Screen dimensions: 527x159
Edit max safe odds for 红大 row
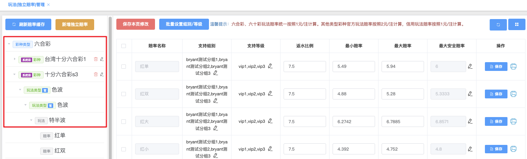[470, 121]
